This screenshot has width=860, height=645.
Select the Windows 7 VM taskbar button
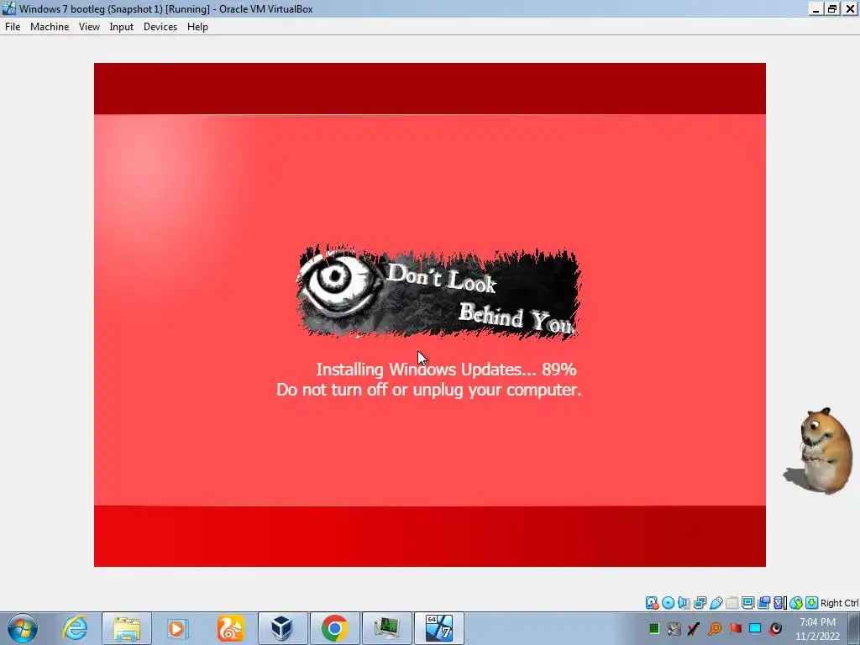pos(438,629)
